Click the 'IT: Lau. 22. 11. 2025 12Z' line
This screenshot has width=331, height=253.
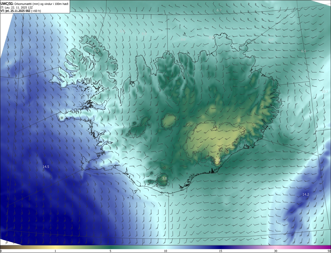point(17,8)
